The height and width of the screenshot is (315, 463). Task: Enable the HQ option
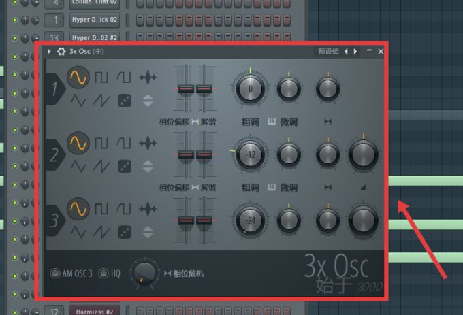(103, 273)
